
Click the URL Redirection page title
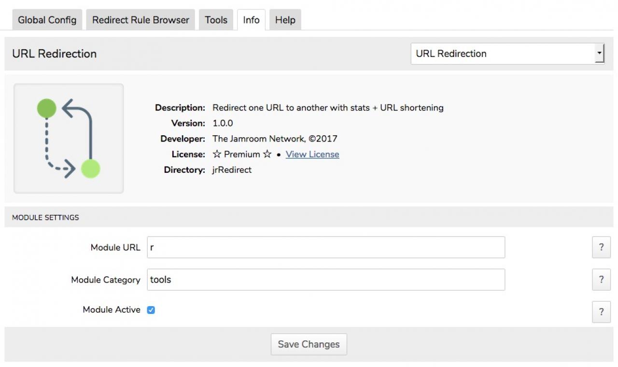click(x=55, y=54)
